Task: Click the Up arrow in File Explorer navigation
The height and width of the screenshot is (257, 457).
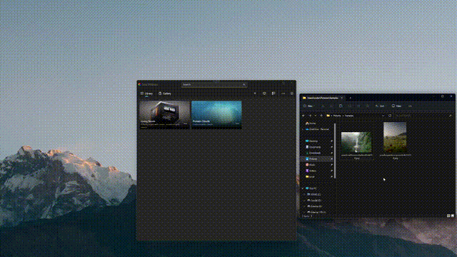Action: [x=321, y=116]
